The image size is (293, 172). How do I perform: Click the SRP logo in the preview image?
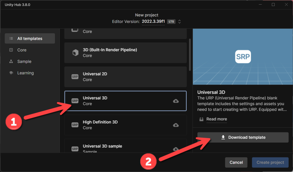pyautogui.click(x=243, y=56)
